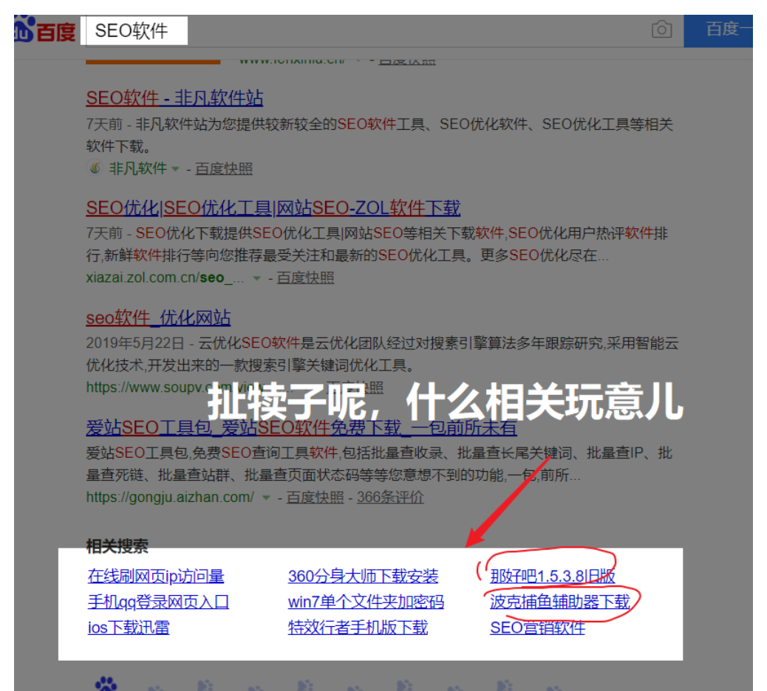
Task: Click the gongju.aizhan.com green URL
Action: point(170,497)
